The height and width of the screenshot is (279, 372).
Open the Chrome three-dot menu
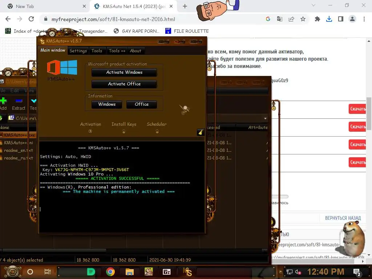click(364, 19)
